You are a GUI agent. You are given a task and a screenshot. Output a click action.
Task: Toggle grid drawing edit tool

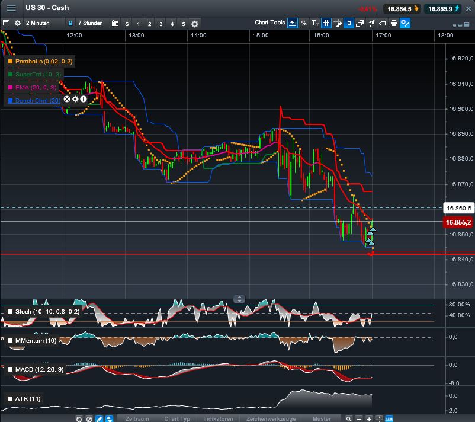338,23
